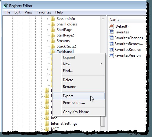Expand the Internet Settings key
Image resolution: width=152 pixels, height=137 pixels.
tap(42, 124)
